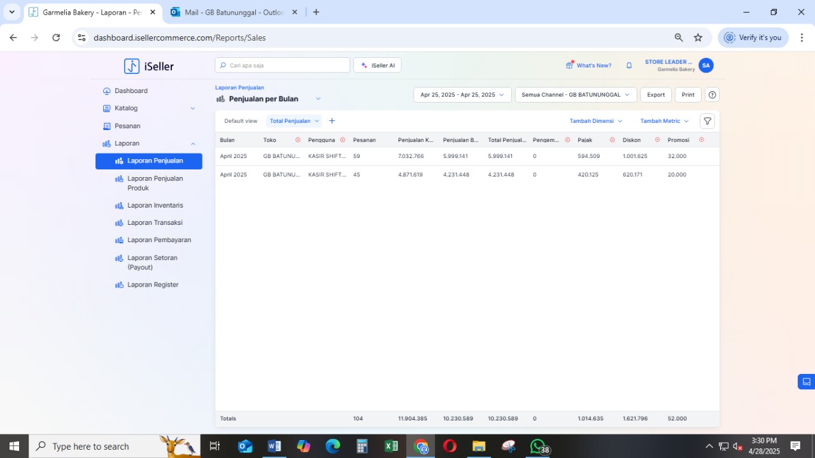Open the help question mark icon
This screenshot has width=815, height=458.
[712, 95]
